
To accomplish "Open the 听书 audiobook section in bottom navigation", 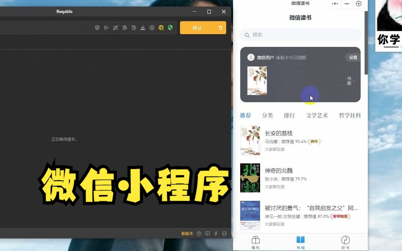I will pos(345,242).
